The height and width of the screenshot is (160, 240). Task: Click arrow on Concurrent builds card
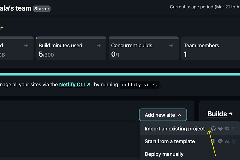coord(171,45)
